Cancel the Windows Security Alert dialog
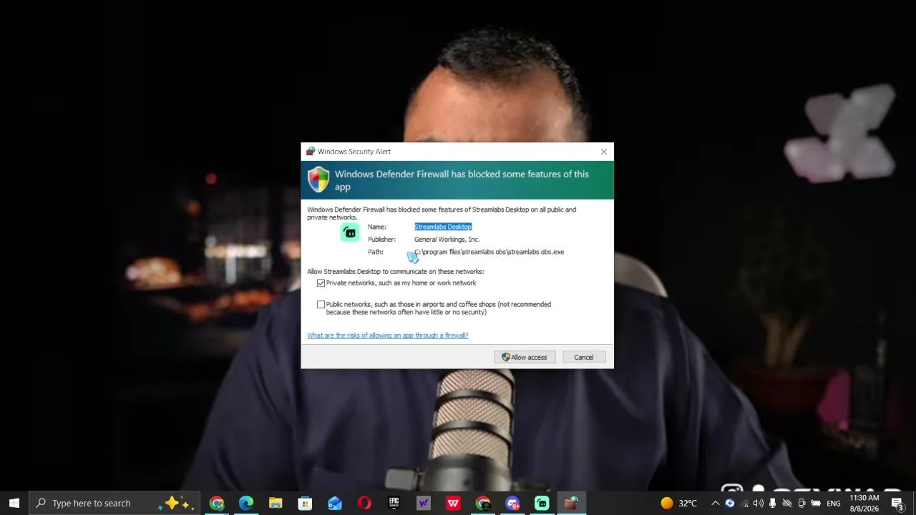 (583, 357)
